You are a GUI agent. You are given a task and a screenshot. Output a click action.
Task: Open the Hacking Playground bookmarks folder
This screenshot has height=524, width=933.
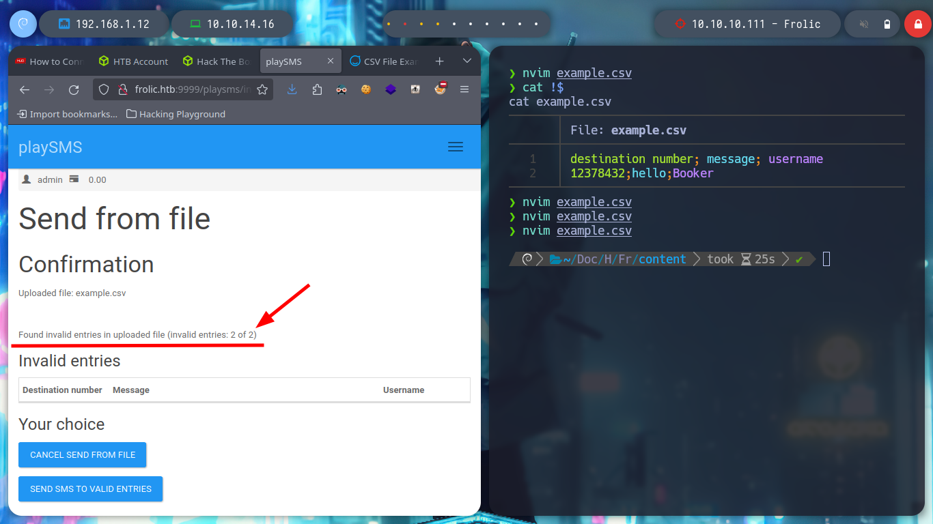point(176,114)
